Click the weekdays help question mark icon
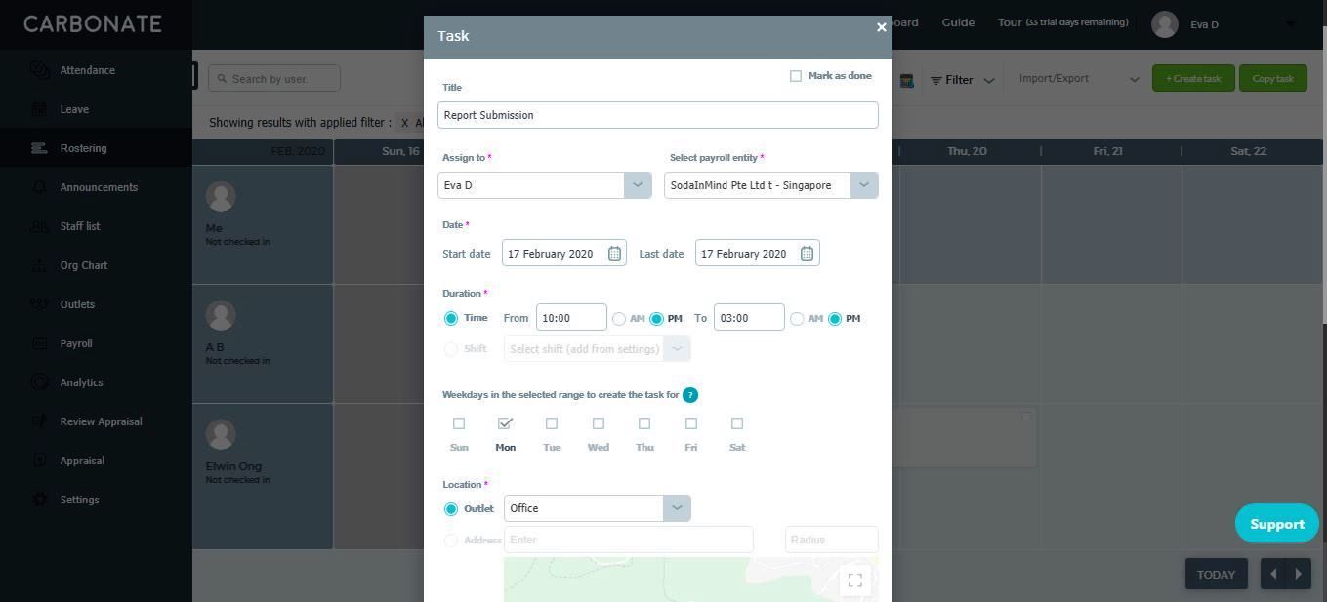Image resolution: width=1327 pixels, height=602 pixels. click(x=690, y=395)
